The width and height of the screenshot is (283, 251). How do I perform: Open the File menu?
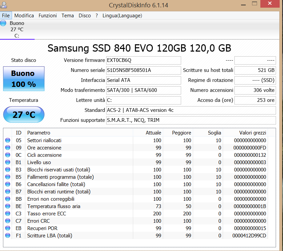click(6, 16)
